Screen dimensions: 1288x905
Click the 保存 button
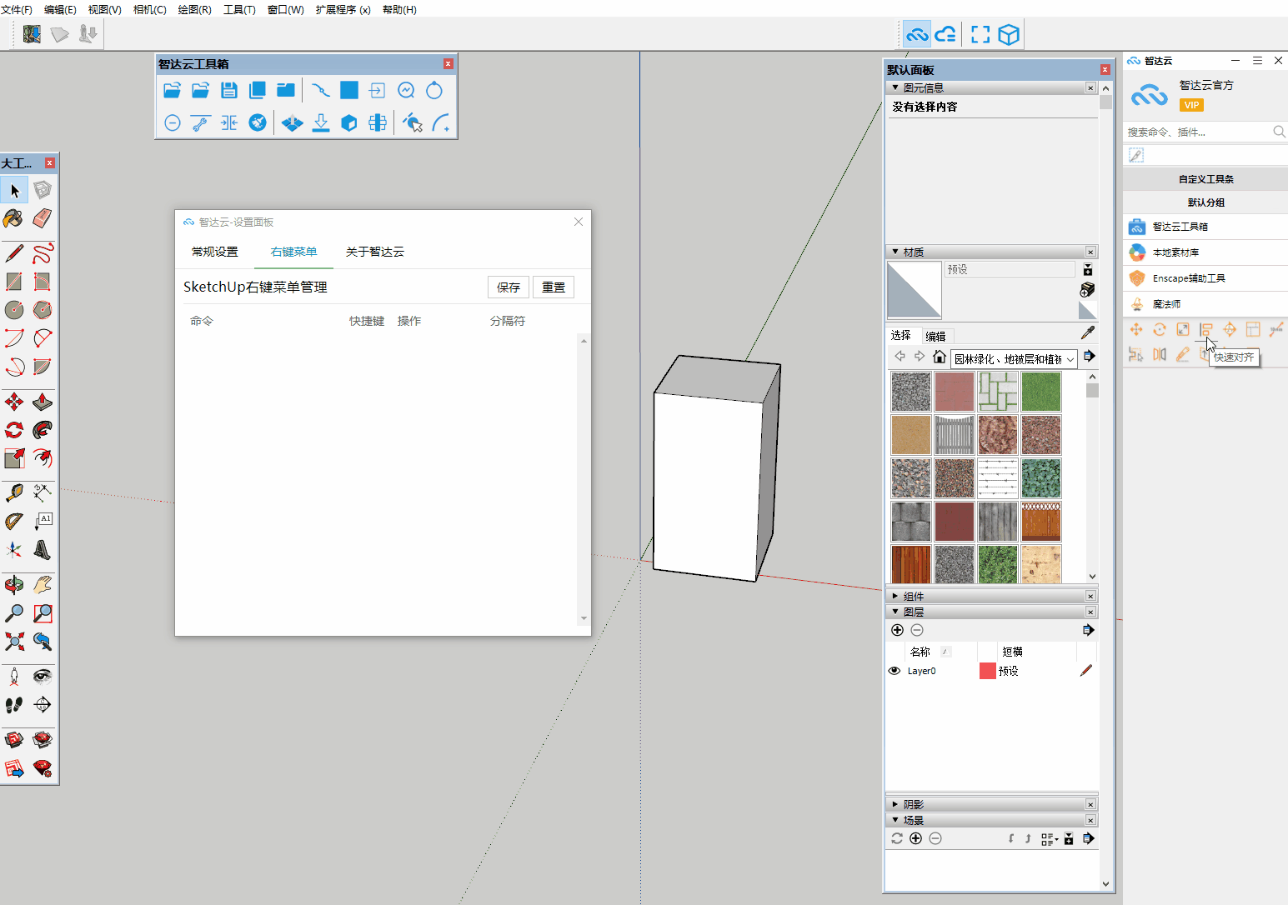(508, 287)
